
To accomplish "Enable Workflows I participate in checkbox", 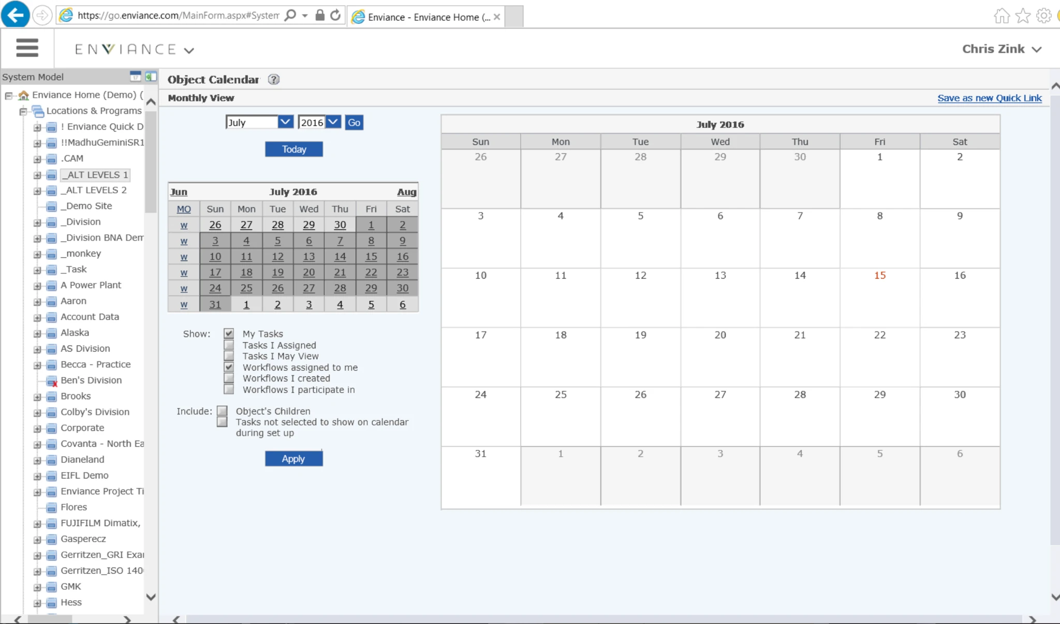I will pos(229,389).
